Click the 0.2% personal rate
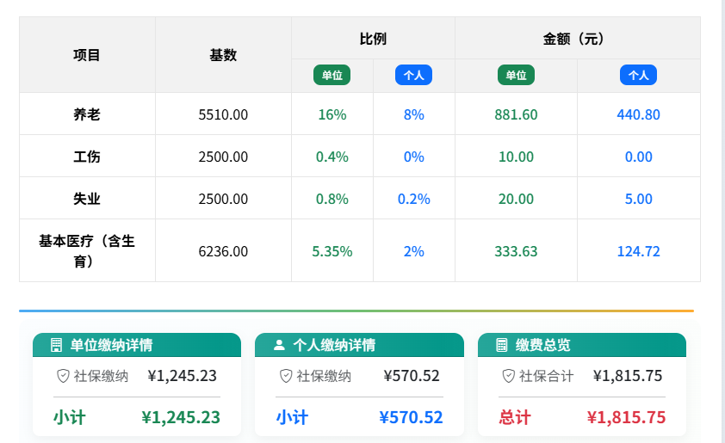This screenshot has height=443, width=725. click(414, 199)
